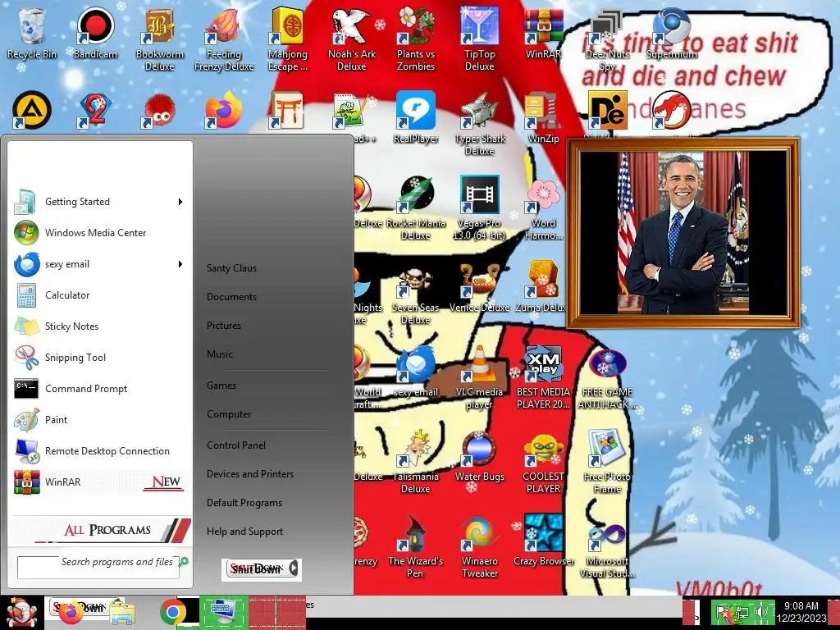Launch Vegas Pro 13.0 shortcut
840x630 pixels.
coord(479,209)
